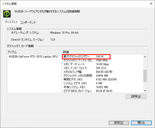The height and width of the screenshot is (128, 155).
Task: Click the green NVIDIA info icon
Action: coord(7,14)
